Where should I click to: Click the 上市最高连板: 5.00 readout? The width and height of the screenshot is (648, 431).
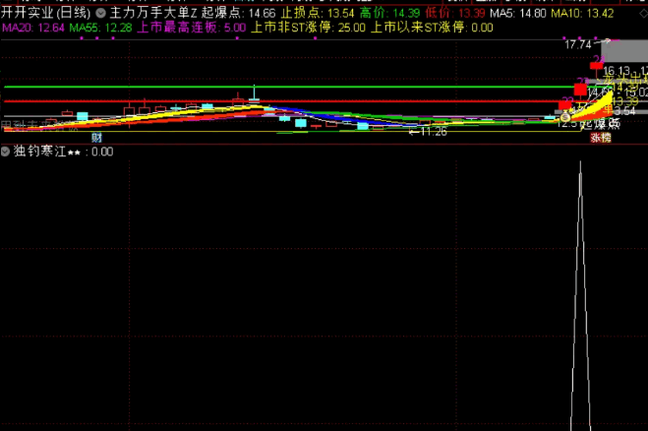192,28
